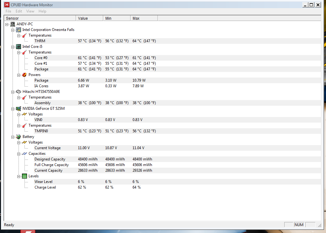Click the Intel Core i5 processor chip icon

click(19, 47)
